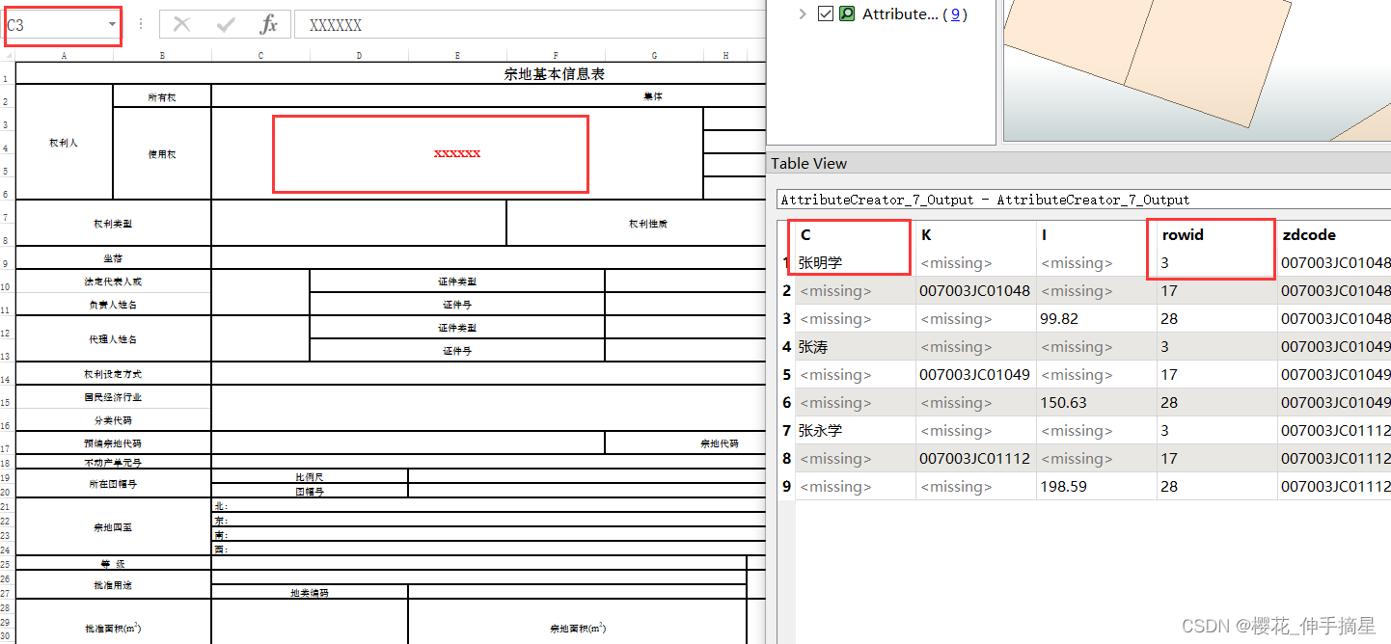
Task: Click the vertical dots handle beside the Name Box
Action: pyautogui.click(x=139, y=23)
